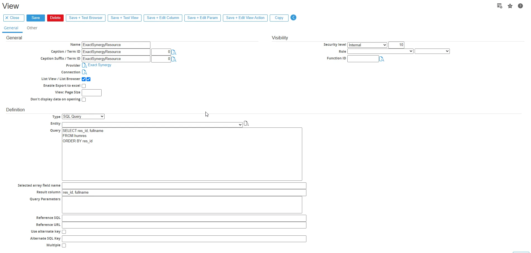Screen dimensions: 531x253
Task: Open the help question mark icon
Action: [520, 6]
